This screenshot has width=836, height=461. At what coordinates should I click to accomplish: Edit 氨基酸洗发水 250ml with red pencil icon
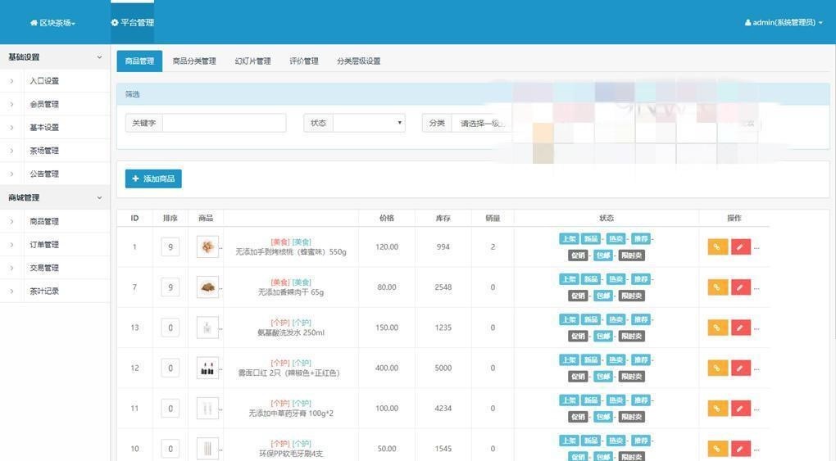pyautogui.click(x=741, y=328)
